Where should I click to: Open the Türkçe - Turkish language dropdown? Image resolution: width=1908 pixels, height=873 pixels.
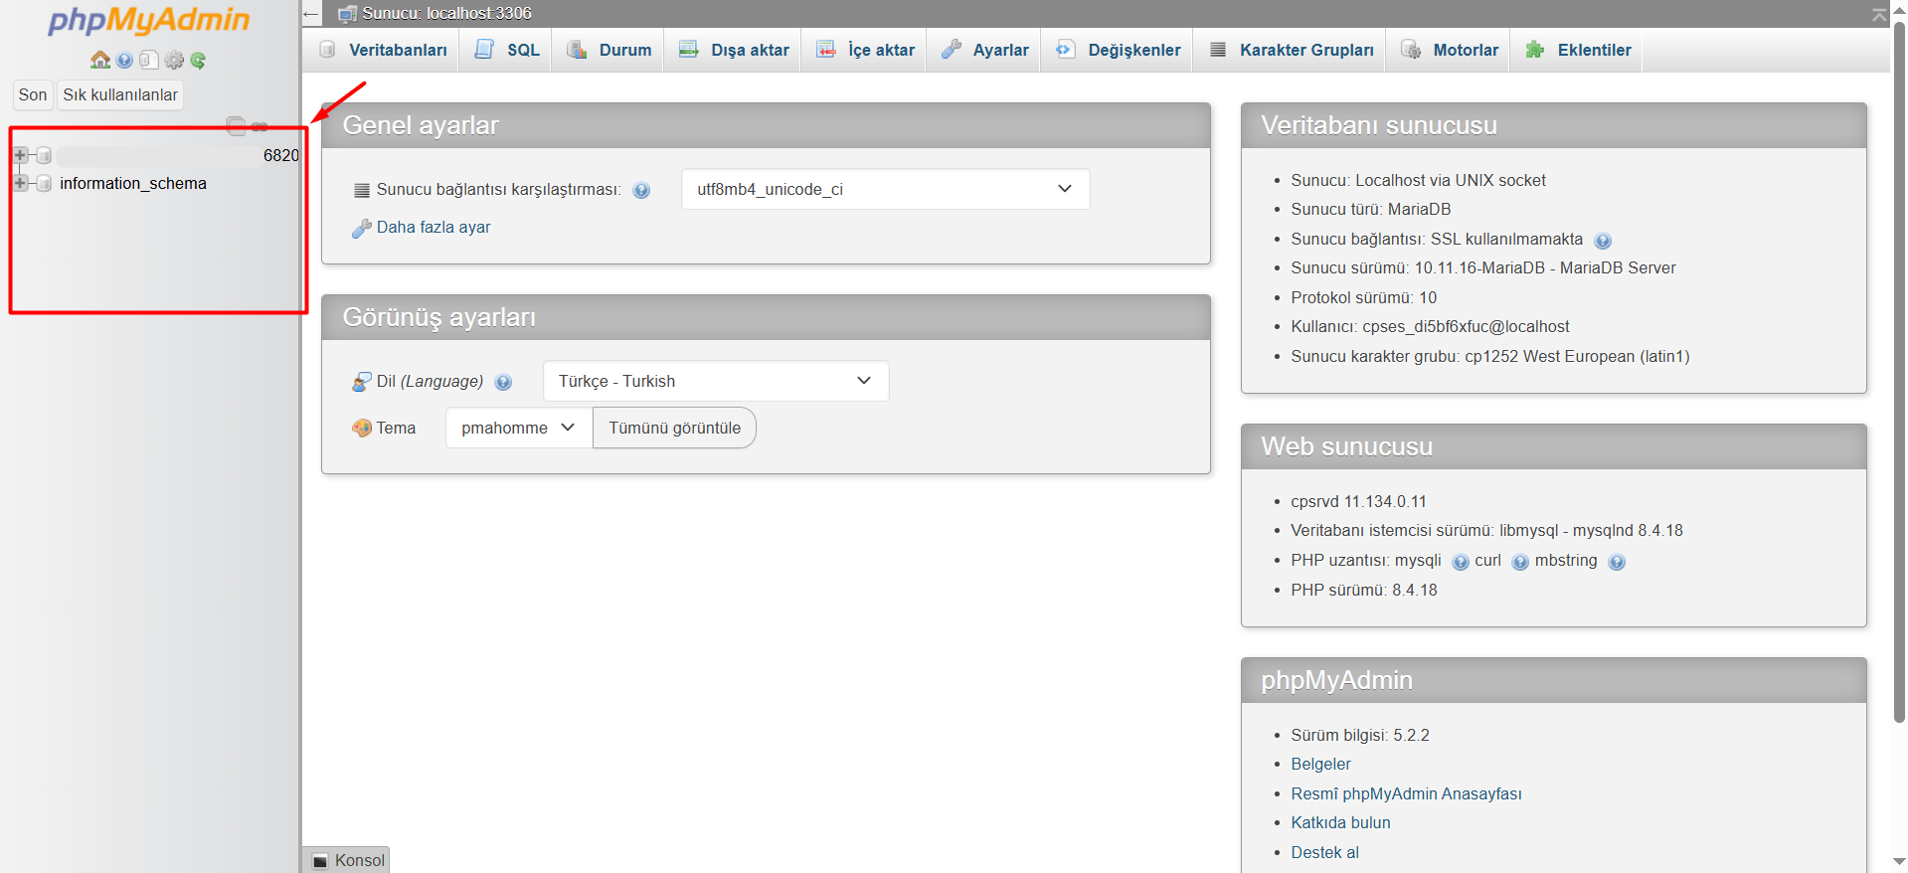pos(715,381)
